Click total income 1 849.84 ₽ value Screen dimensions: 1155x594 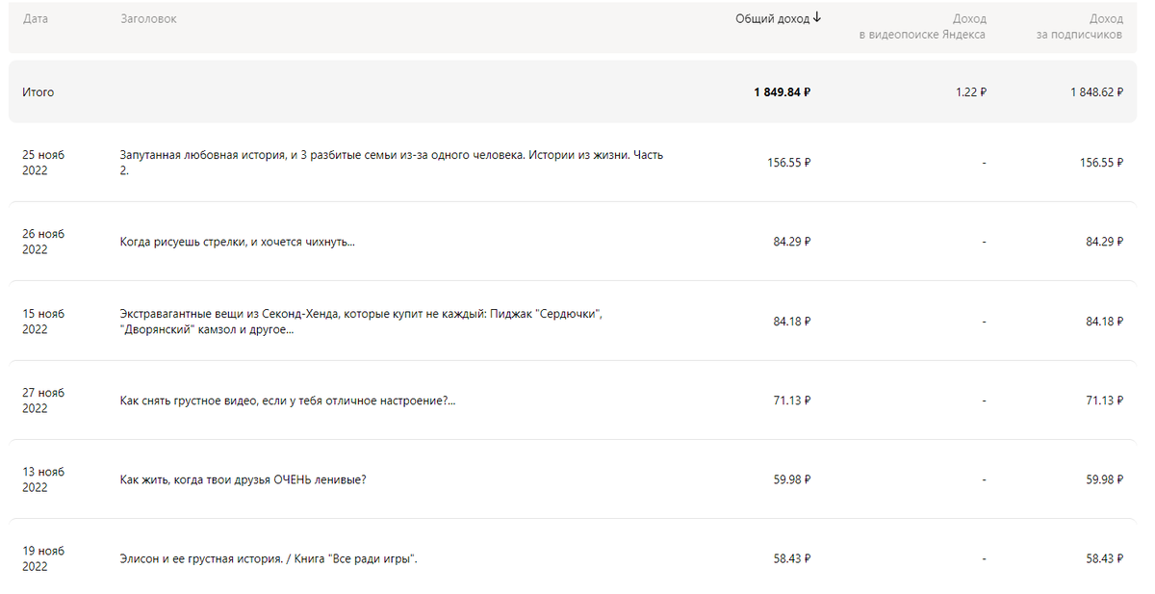(782, 92)
